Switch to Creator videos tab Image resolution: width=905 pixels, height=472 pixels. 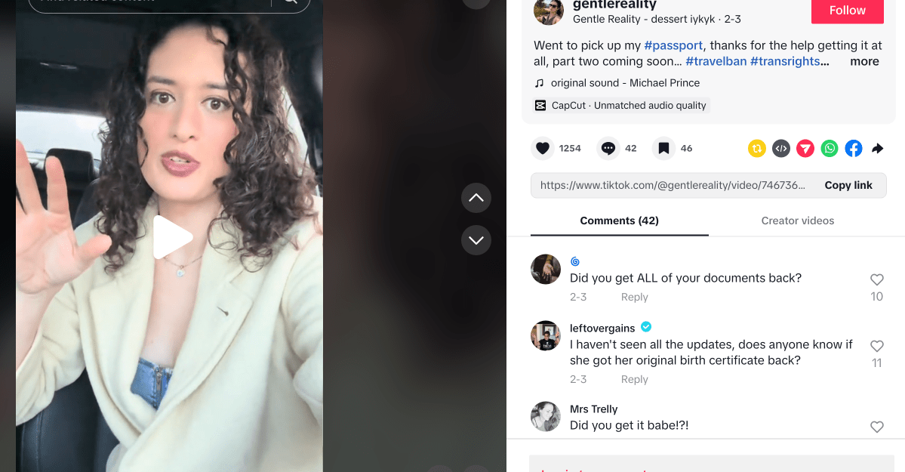pos(798,221)
